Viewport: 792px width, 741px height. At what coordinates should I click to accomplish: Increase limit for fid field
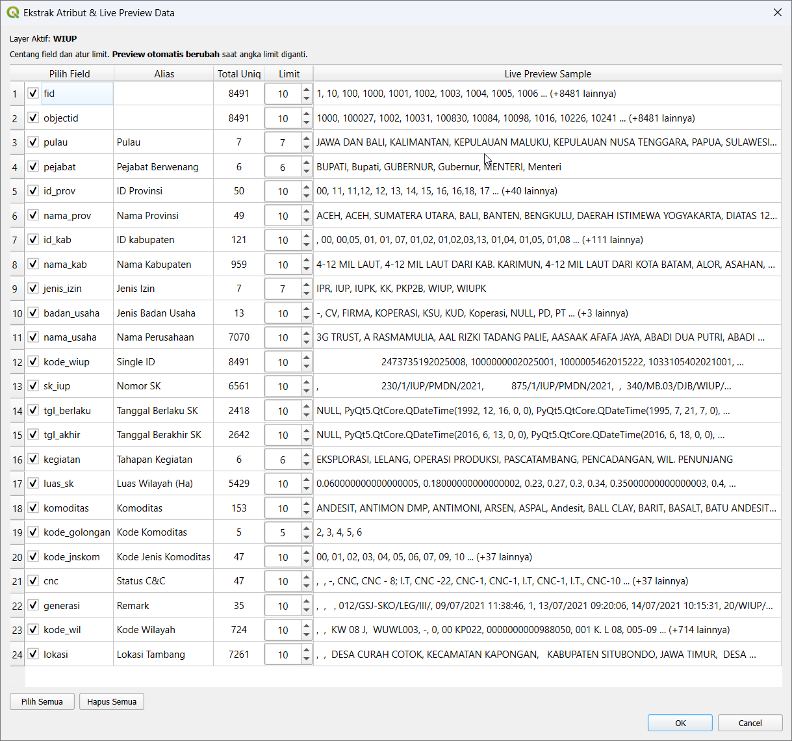pyautogui.click(x=306, y=89)
